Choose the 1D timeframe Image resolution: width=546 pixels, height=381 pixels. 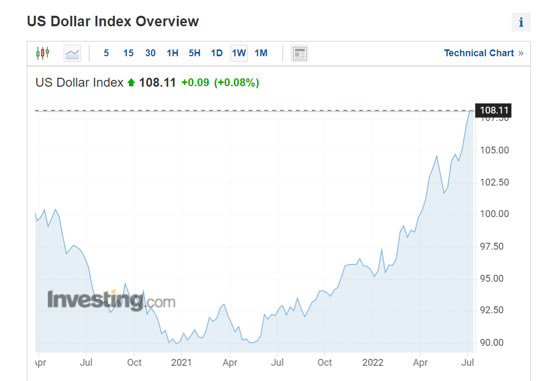(217, 53)
